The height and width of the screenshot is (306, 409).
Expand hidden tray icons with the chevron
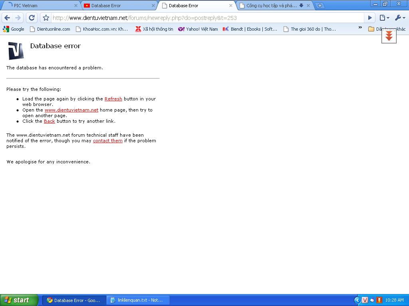(x=357, y=300)
